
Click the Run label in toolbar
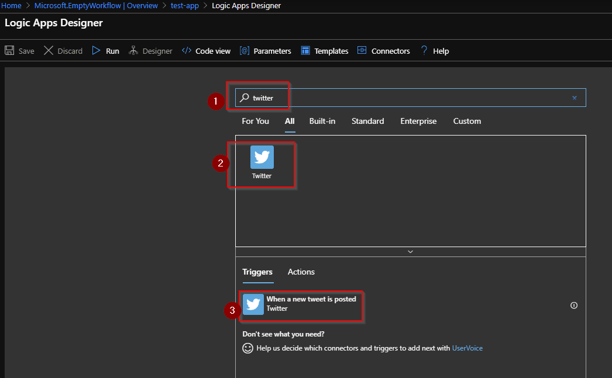(113, 51)
